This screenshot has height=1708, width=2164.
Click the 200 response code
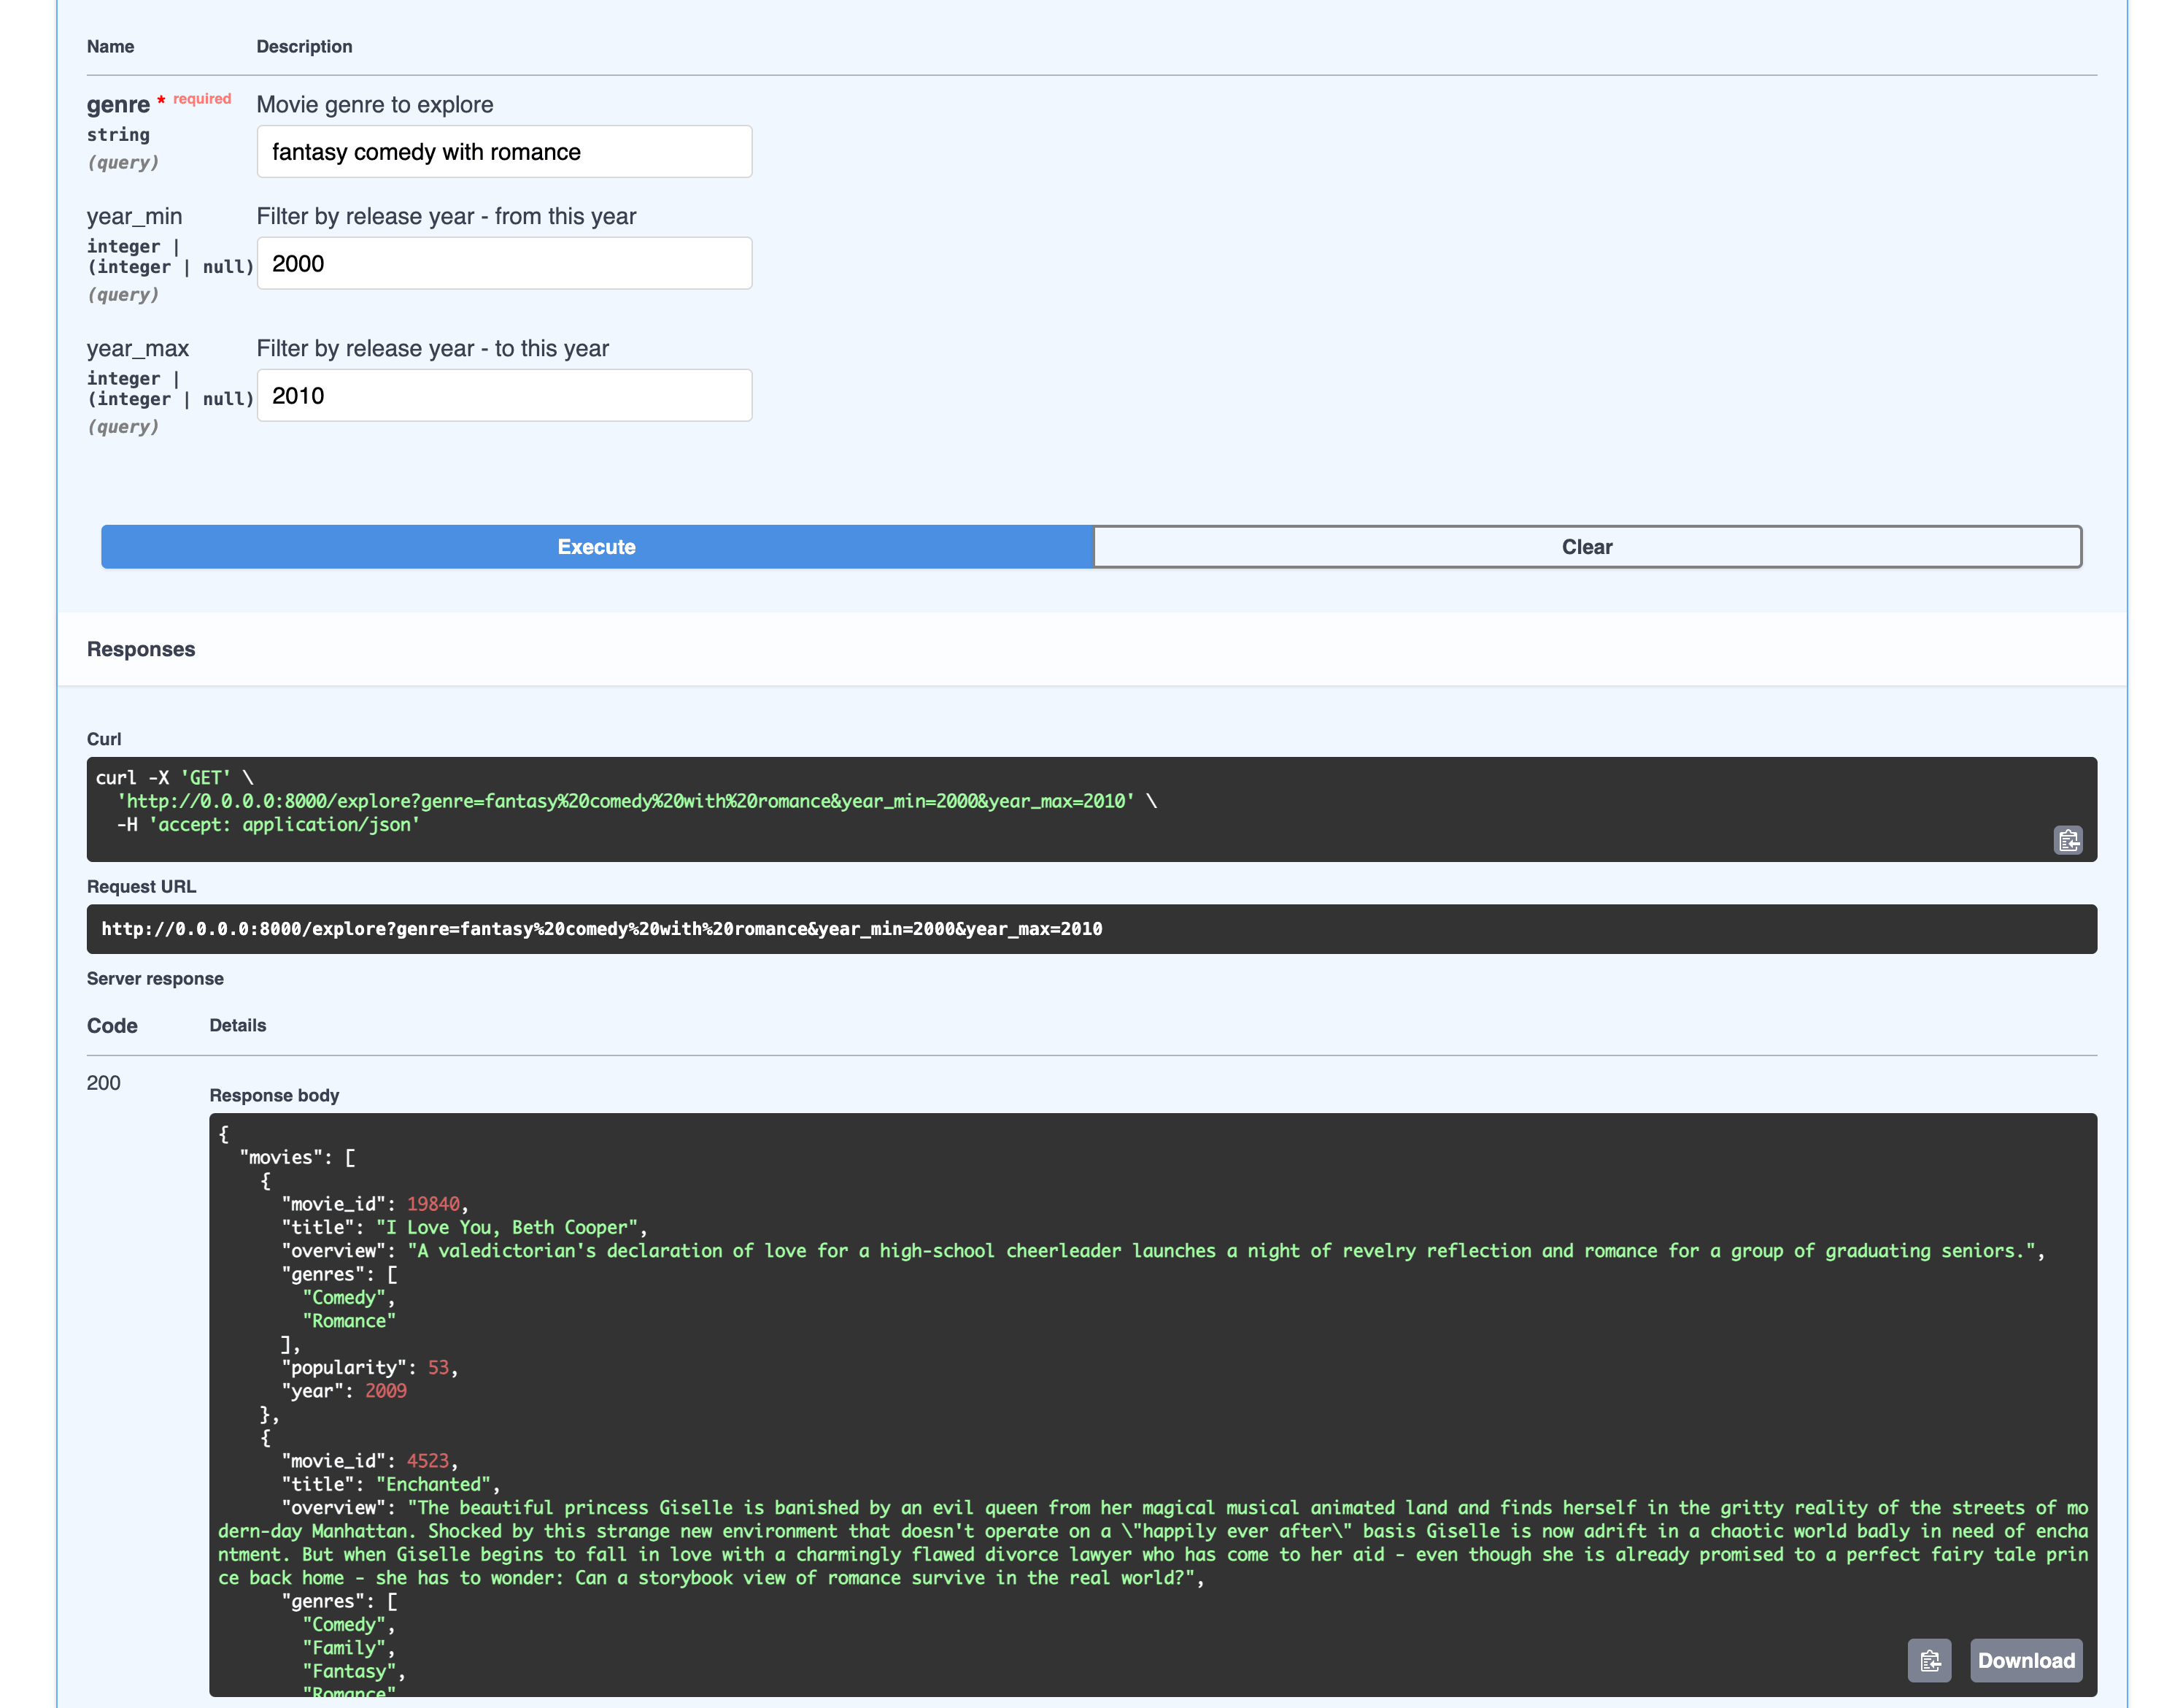[x=103, y=1082]
